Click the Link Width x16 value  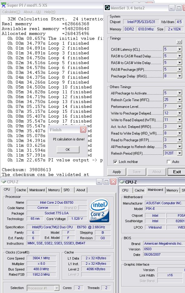[x=170, y=275]
